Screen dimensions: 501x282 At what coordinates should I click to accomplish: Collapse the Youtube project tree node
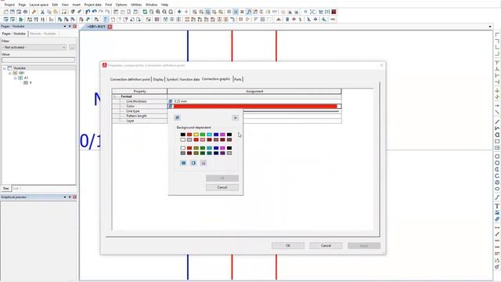pos(5,68)
